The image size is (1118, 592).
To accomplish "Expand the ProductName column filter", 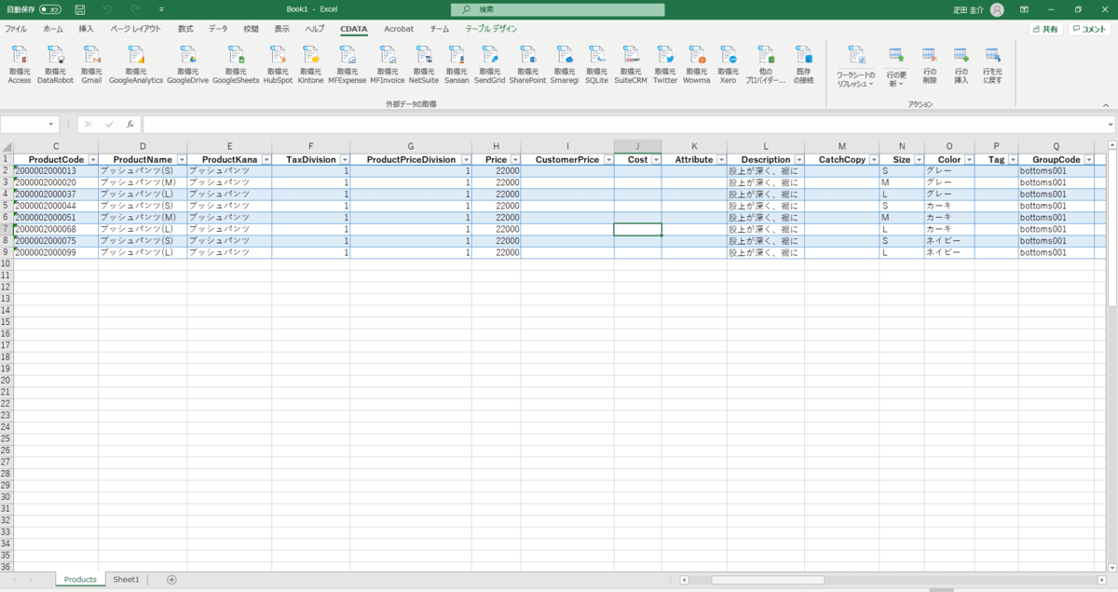I will click(x=181, y=160).
